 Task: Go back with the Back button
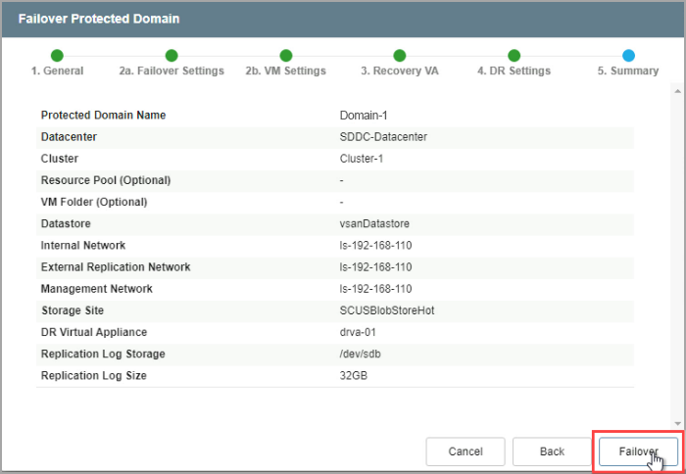click(x=552, y=451)
